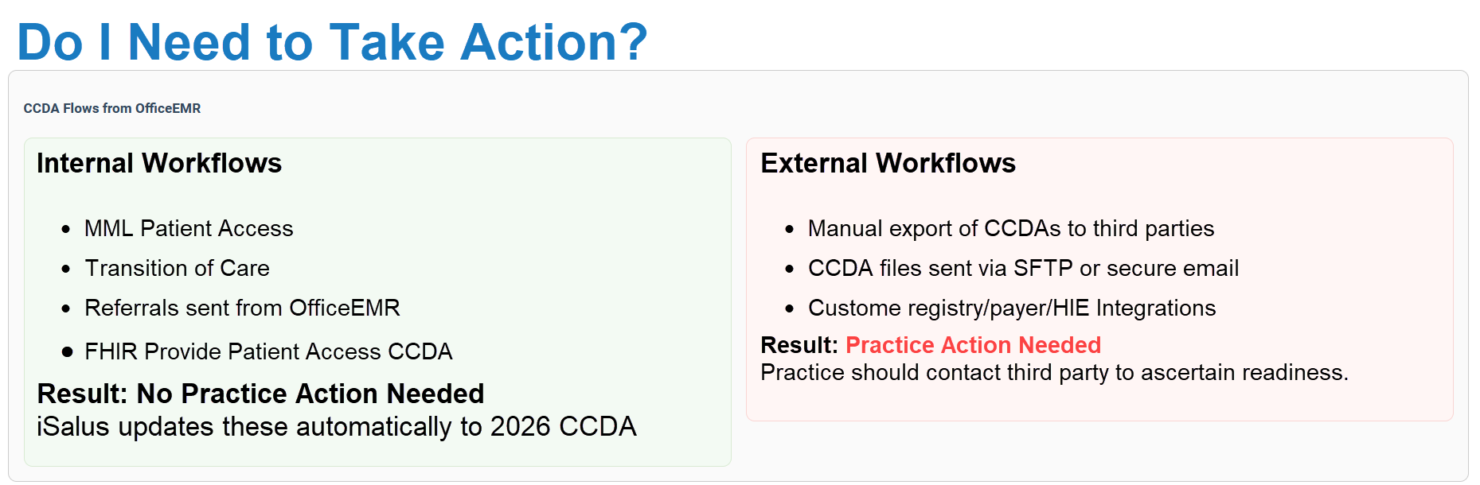Screen dimensions: 1480x485
Task: Select 'CCDA files sent via SFTP' item
Action: click(x=1023, y=269)
